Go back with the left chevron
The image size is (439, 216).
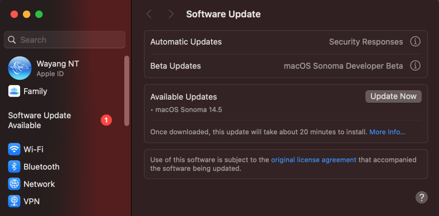(149, 14)
